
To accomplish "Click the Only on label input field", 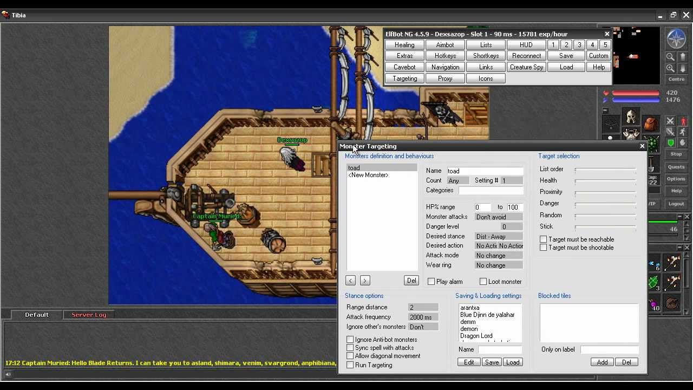I will point(610,349).
